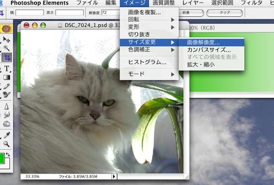Screen dimensions: 274x185
Task: Click the rear window's (RGB) title bar
Action: click(232, 28)
